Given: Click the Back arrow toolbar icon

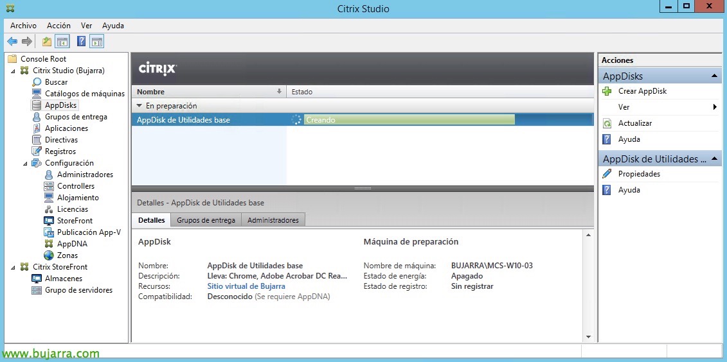Looking at the screenshot, I should [x=12, y=42].
